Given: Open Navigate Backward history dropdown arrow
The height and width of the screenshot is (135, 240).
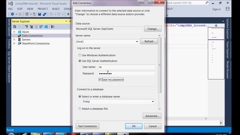Looking at the screenshot, I should (x=16, y=14).
